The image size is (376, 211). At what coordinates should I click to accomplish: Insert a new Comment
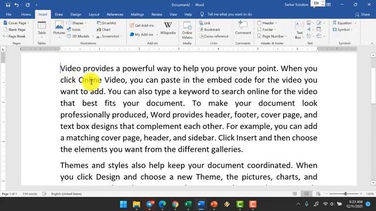pos(243,28)
